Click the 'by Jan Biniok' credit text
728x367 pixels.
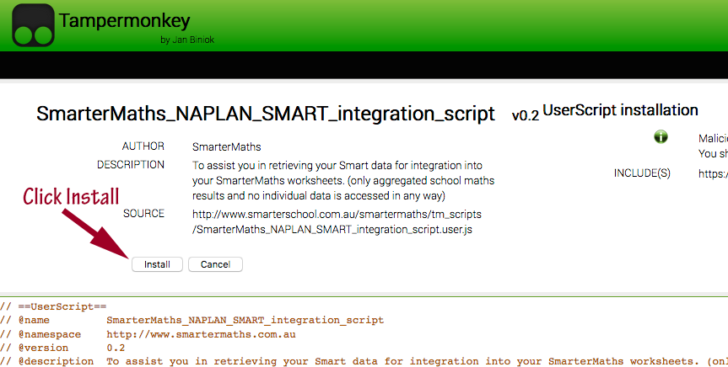(186, 40)
